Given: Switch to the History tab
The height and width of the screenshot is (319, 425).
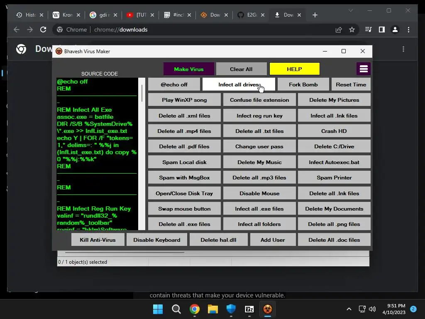Looking at the screenshot, I should (30, 15).
